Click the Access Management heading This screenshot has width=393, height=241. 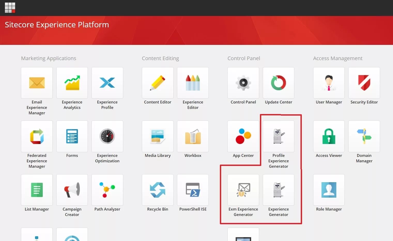coord(338,58)
